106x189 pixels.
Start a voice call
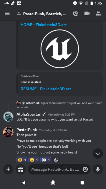(x=75, y=14)
